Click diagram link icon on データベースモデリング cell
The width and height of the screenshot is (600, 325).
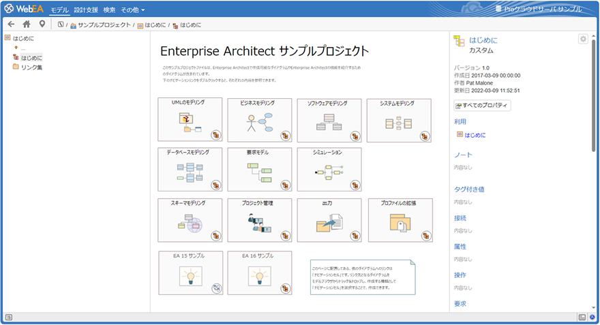click(216, 185)
